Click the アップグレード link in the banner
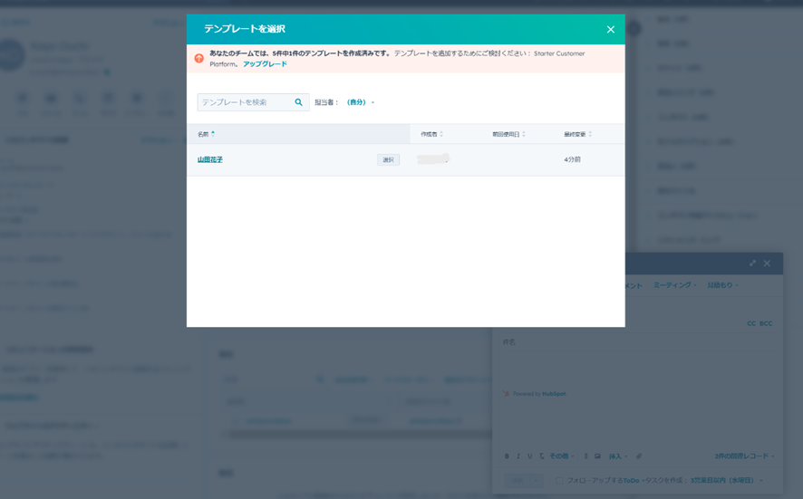This screenshot has height=499, width=803. click(x=265, y=64)
